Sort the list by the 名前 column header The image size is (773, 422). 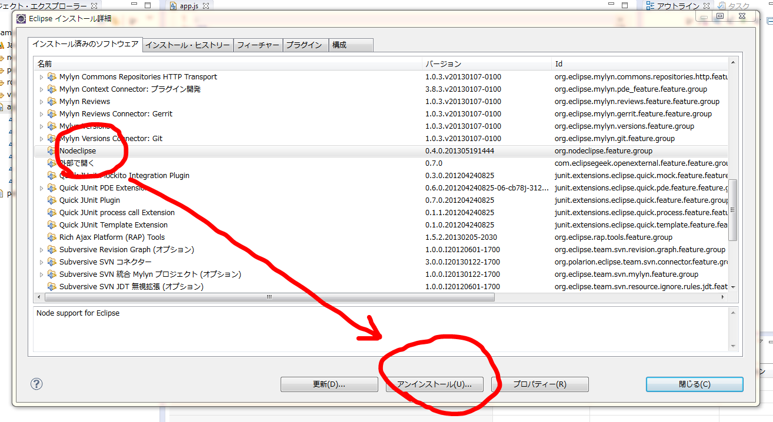coord(228,63)
